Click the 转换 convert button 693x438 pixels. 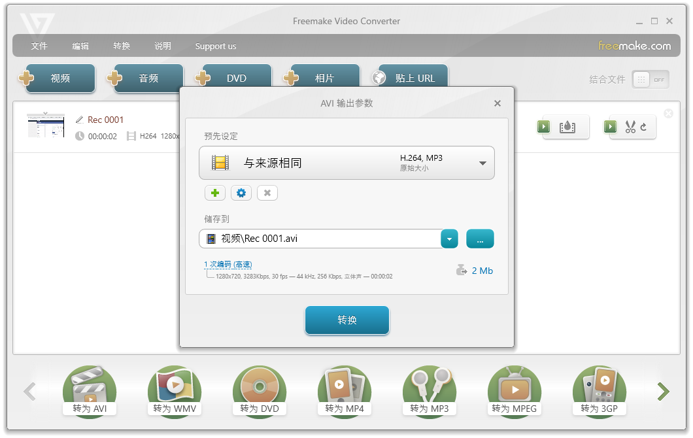[346, 320]
